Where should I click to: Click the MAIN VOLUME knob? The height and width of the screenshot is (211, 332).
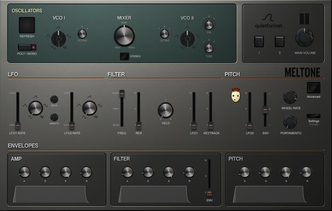(304, 38)
